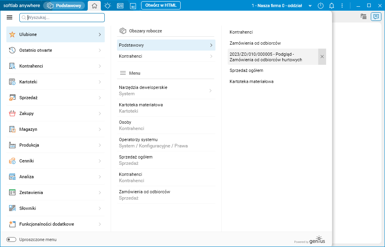This screenshot has height=247, width=385.
Task: Click the Ostatnio otwarte clock icon
Action: tap(12, 50)
